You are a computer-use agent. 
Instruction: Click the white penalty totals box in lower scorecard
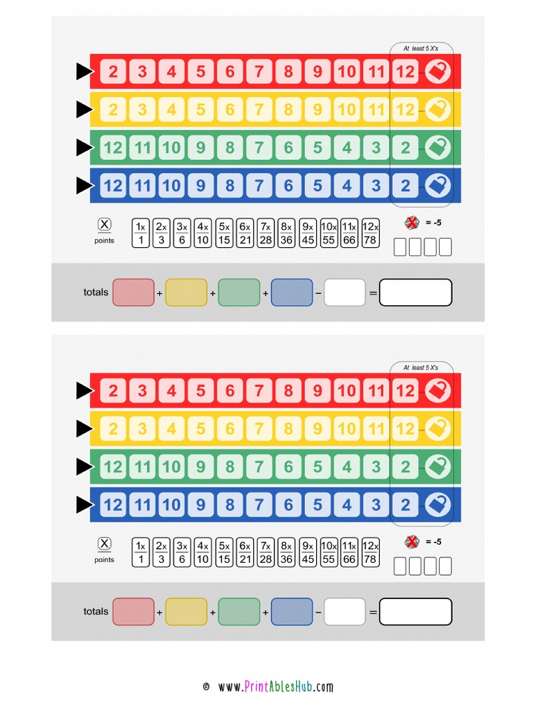(x=345, y=612)
